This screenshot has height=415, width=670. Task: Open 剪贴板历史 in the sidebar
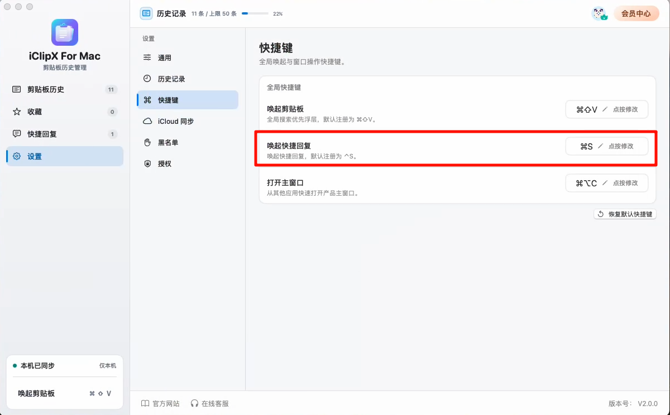[x=65, y=89]
